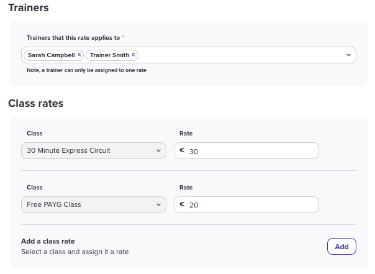The image size is (375, 274).
Task: Click the rate field showing 20
Action: click(x=246, y=204)
